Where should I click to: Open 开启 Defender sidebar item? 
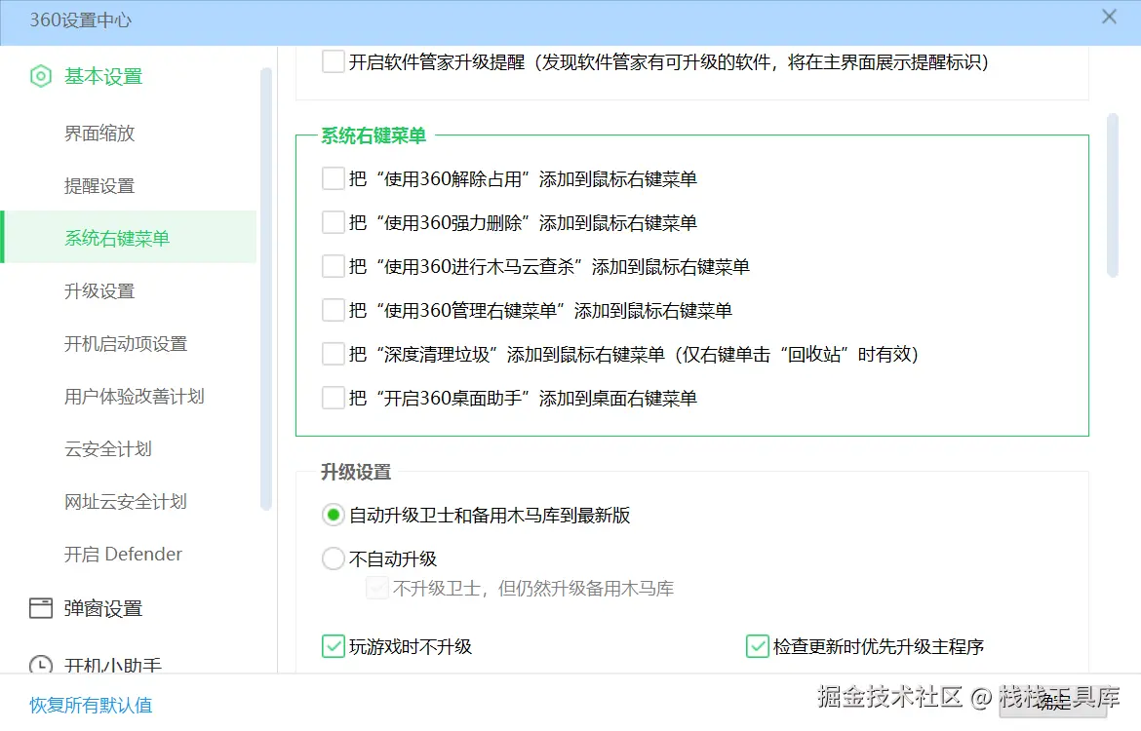(x=123, y=555)
